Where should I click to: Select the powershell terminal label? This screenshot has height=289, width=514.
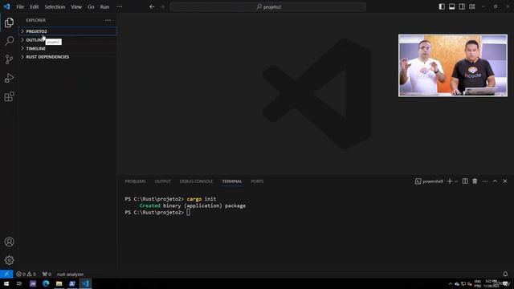[x=429, y=181]
